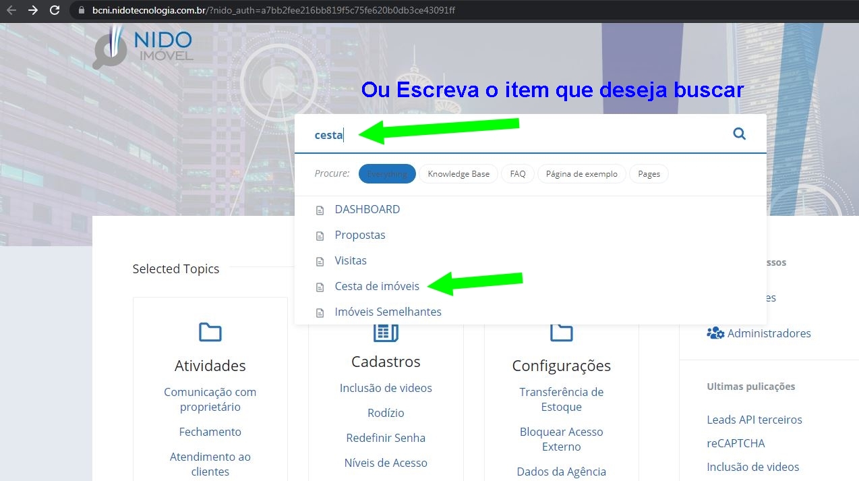Choose the Página de exemplo filter

coord(581,174)
